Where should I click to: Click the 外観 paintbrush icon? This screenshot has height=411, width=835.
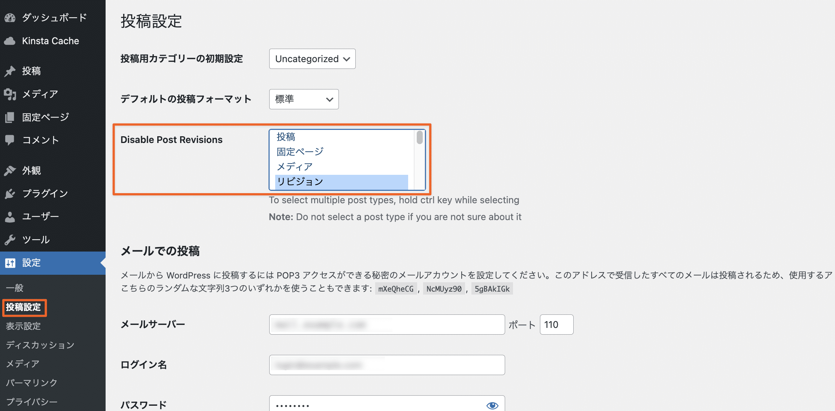[x=10, y=171]
